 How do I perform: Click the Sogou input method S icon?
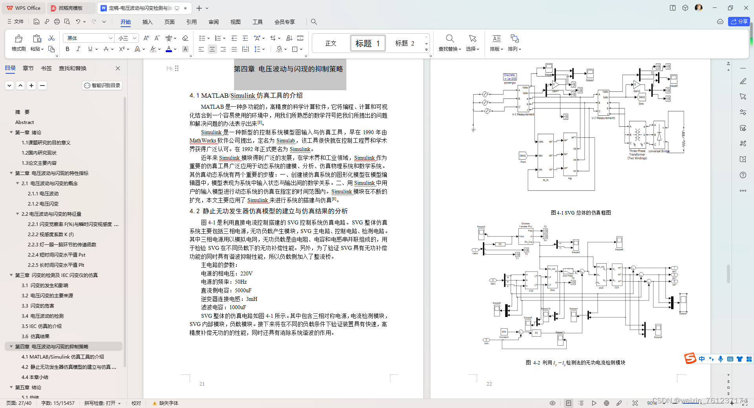click(x=690, y=358)
